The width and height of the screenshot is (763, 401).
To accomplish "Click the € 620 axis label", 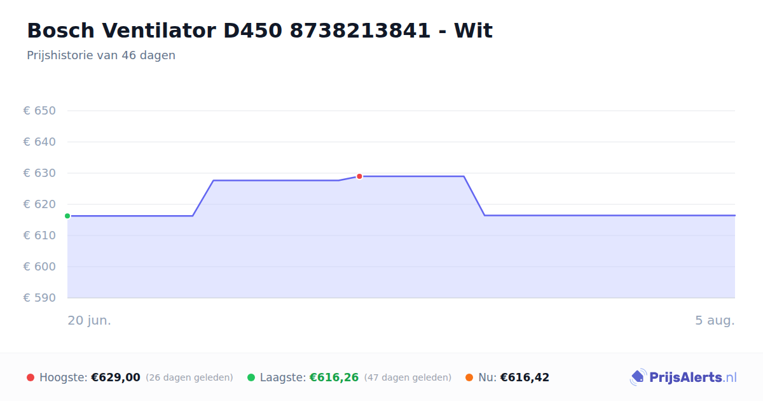I will click(39, 204).
